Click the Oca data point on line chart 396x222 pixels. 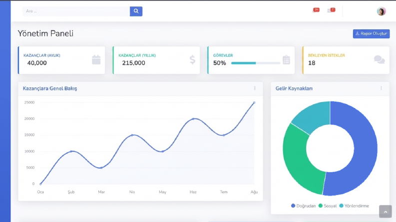click(x=40, y=184)
